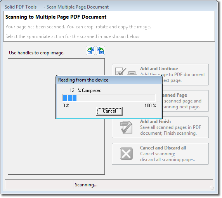This screenshot has width=222, height=198.
Task: Rotate scanned image counterclockwise using second rotate icon
Action: coord(101,50)
